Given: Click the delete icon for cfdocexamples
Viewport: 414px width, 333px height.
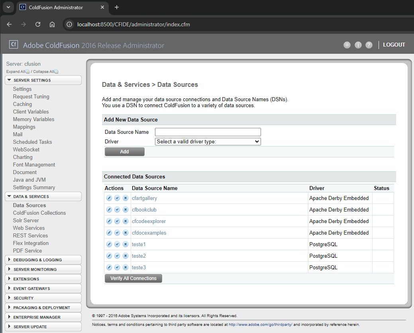Looking at the screenshot, I should tap(125, 233).
